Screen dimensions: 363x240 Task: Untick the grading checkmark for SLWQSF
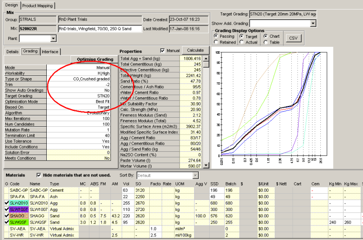pyautogui.click(x=6, y=222)
